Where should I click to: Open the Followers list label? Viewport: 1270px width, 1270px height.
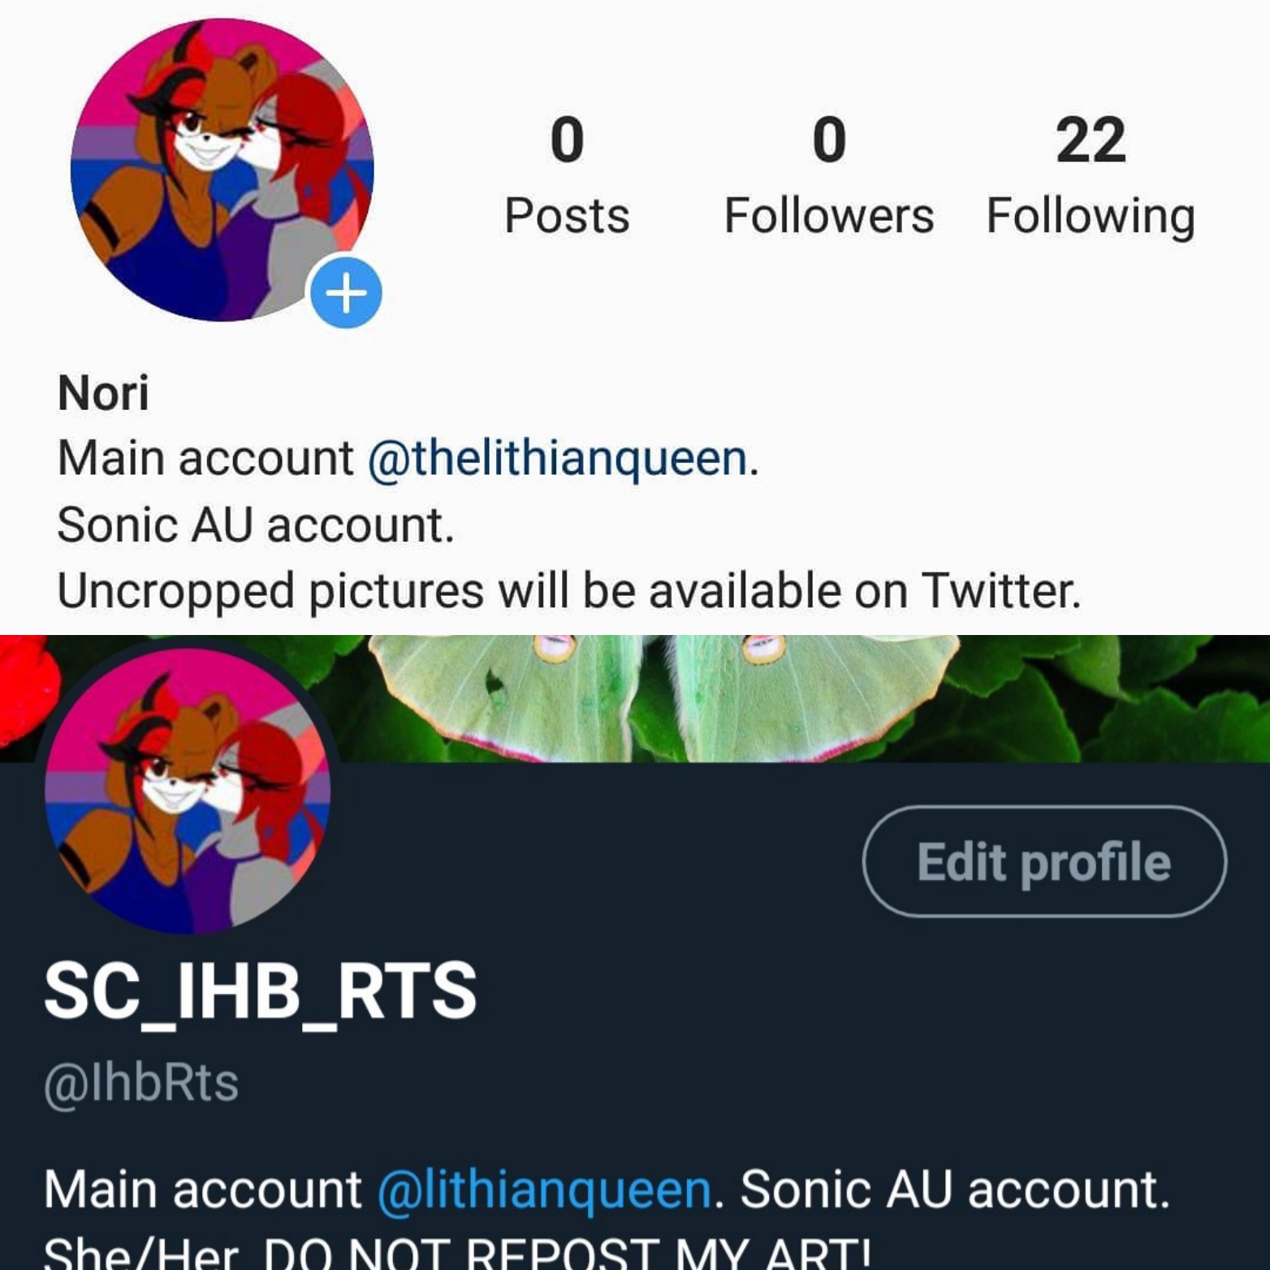point(829,216)
